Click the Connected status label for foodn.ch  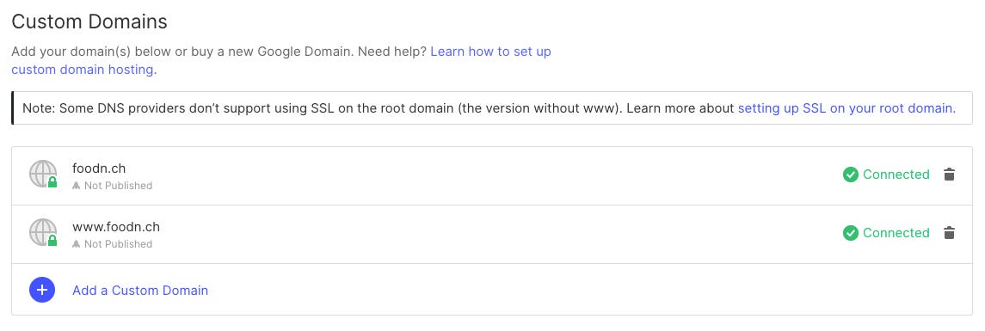(896, 175)
